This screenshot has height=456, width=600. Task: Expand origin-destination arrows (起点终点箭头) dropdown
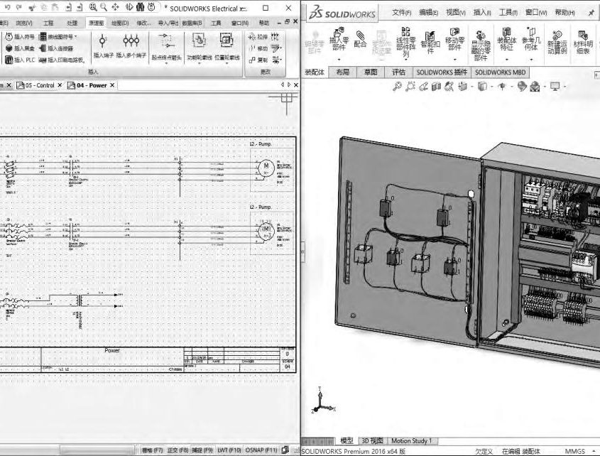click(x=166, y=63)
